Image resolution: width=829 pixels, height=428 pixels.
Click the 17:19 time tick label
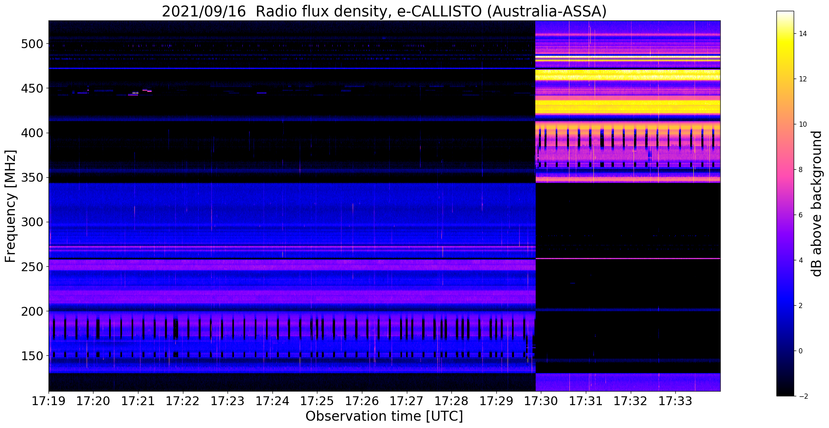[49, 401]
